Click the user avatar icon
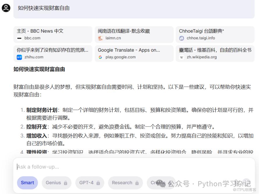Viewport: 259px width, 194px height. pyautogui.click(x=6, y=8)
